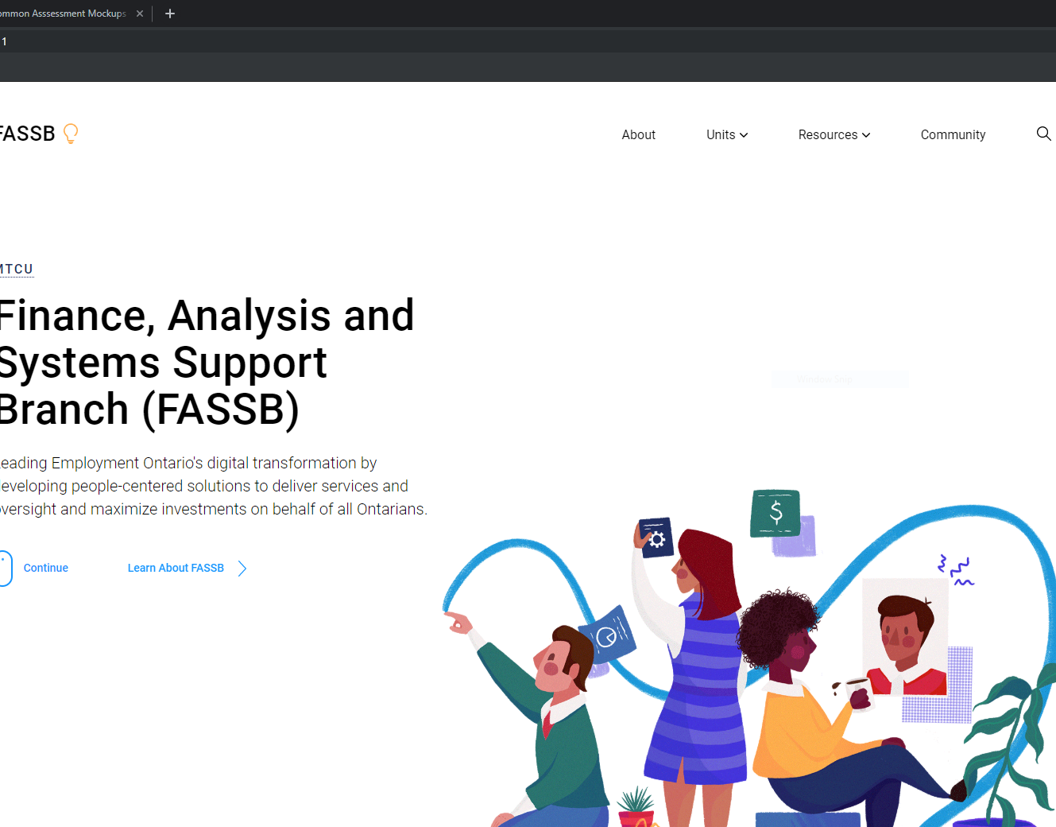
Task: Click the scroll mouse icon beside Continue
Action: click(6, 568)
